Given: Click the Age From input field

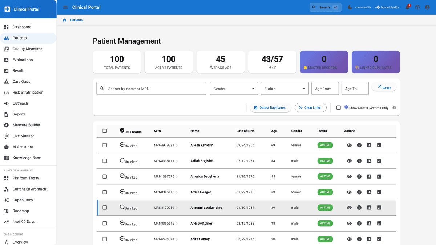Looking at the screenshot, I should tap(325, 88).
